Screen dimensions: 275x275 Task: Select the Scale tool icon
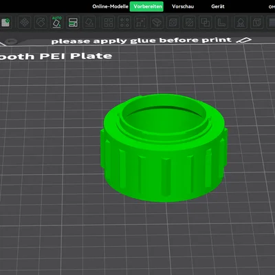pyautogui.click(x=141, y=23)
